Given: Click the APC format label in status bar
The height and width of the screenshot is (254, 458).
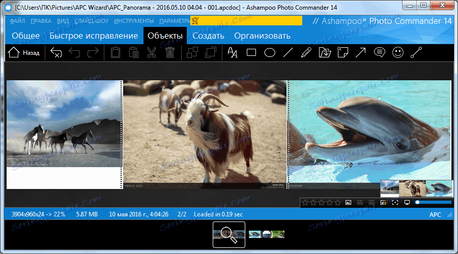Looking at the screenshot, I should (435, 215).
